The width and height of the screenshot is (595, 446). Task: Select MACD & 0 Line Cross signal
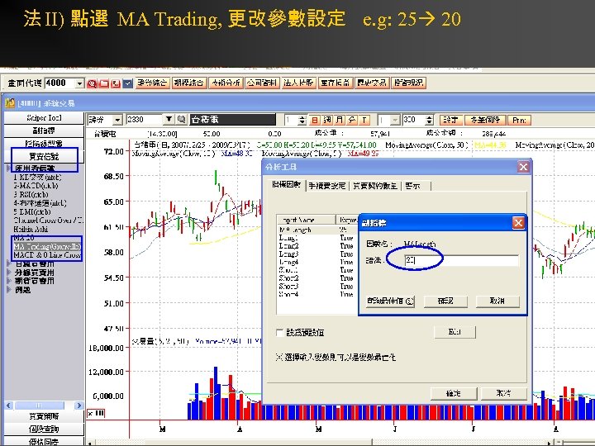[x=47, y=255]
